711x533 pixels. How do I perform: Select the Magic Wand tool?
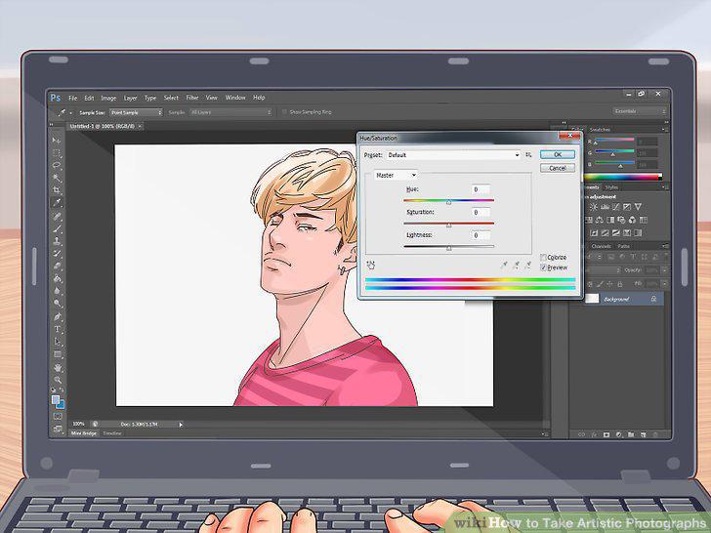click(x=57, y=178)
